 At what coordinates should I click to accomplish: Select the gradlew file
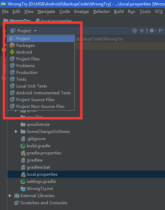35,160
